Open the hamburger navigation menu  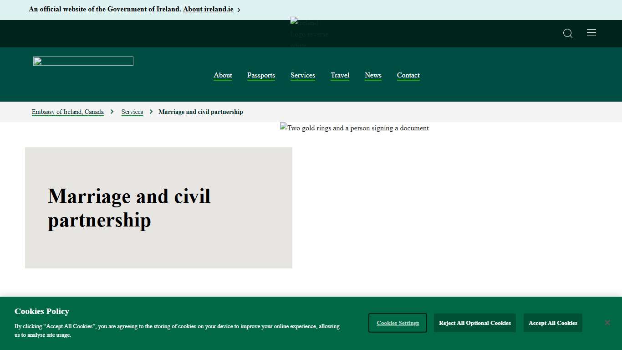(591, 32)
